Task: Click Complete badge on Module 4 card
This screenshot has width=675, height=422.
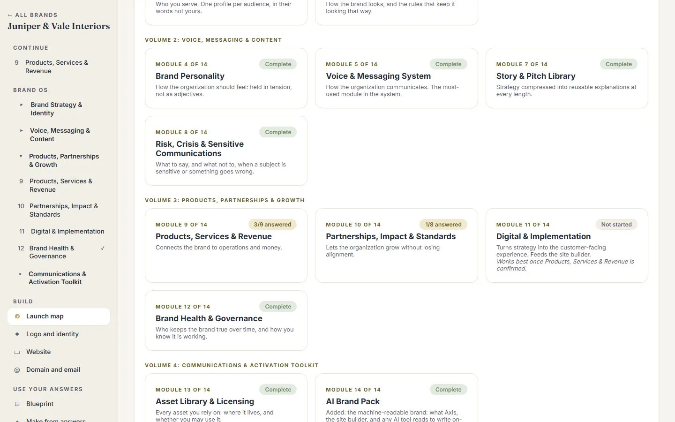Action: 278,64
